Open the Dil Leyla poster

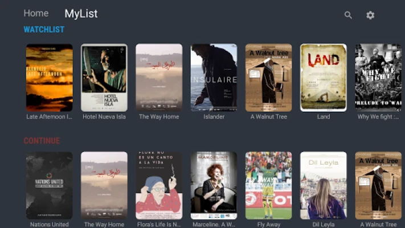click(324, 186)
